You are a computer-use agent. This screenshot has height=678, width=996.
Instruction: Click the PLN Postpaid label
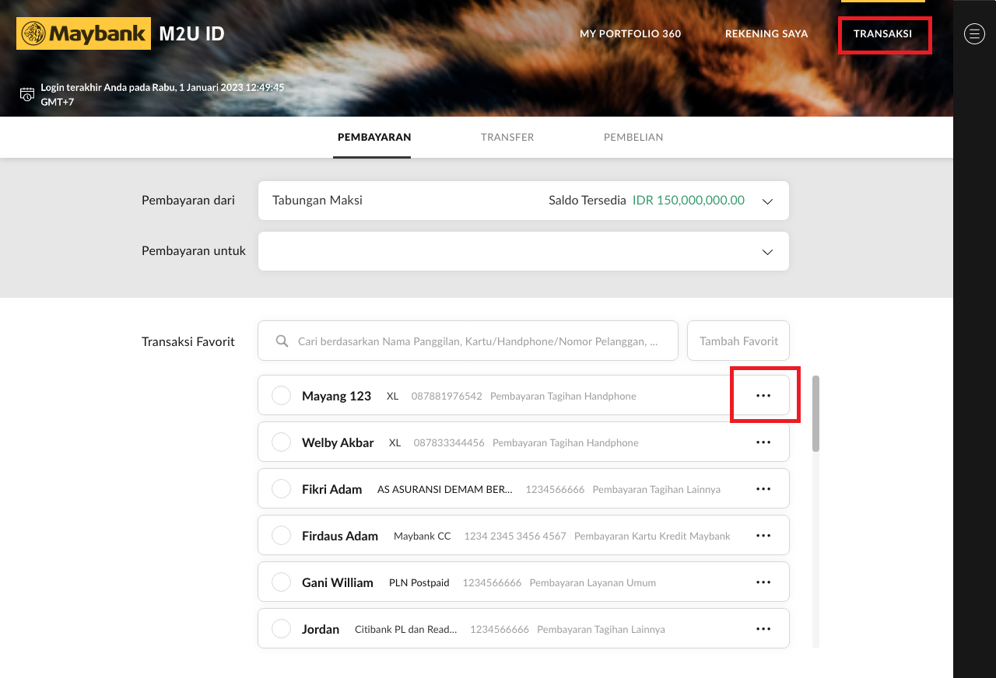coord(419,582)
